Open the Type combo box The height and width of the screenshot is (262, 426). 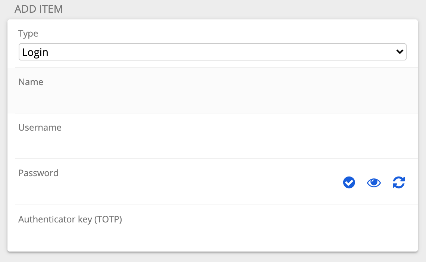pos(213,52)
